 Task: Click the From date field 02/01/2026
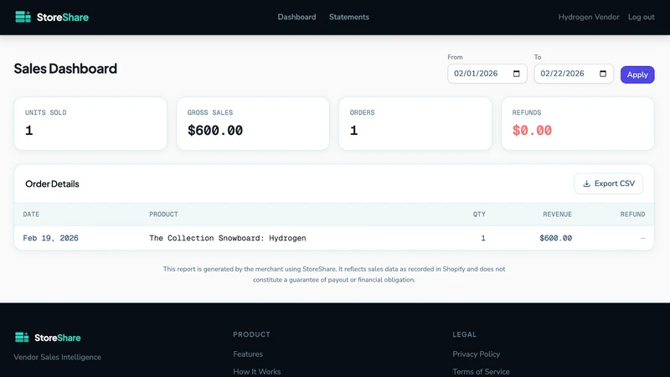487,74
